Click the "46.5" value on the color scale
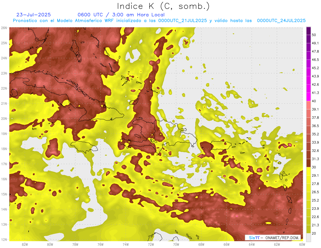Viewport: 321px width, 248px height. (x=315, y=60)
